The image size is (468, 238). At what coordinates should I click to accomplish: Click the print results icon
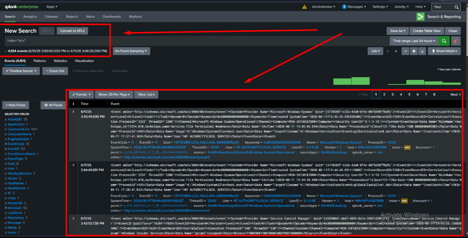point(414,51)
